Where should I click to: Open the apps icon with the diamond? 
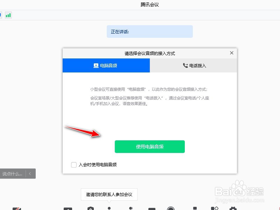215,208
